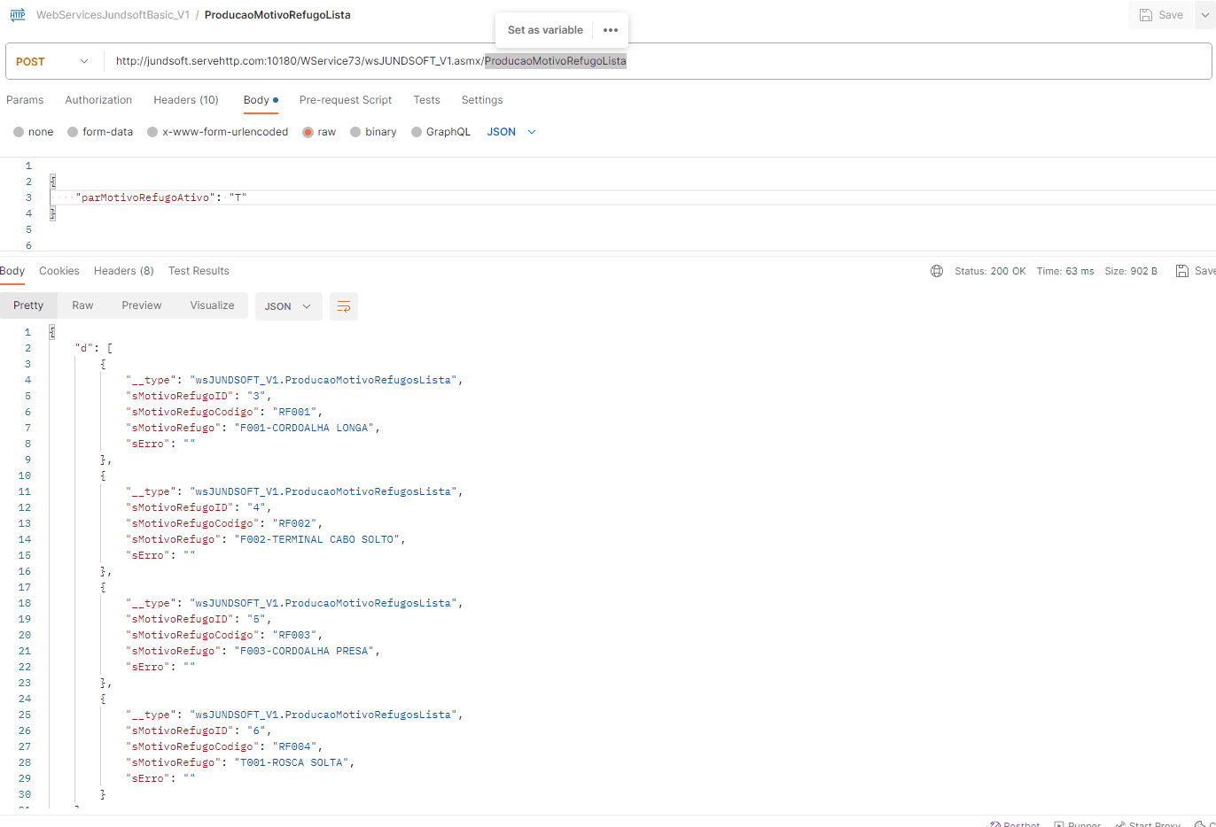Screen dimensions: 1216x827
Task: Open Postbot in the footer bar
Action: coord(1015,824)
